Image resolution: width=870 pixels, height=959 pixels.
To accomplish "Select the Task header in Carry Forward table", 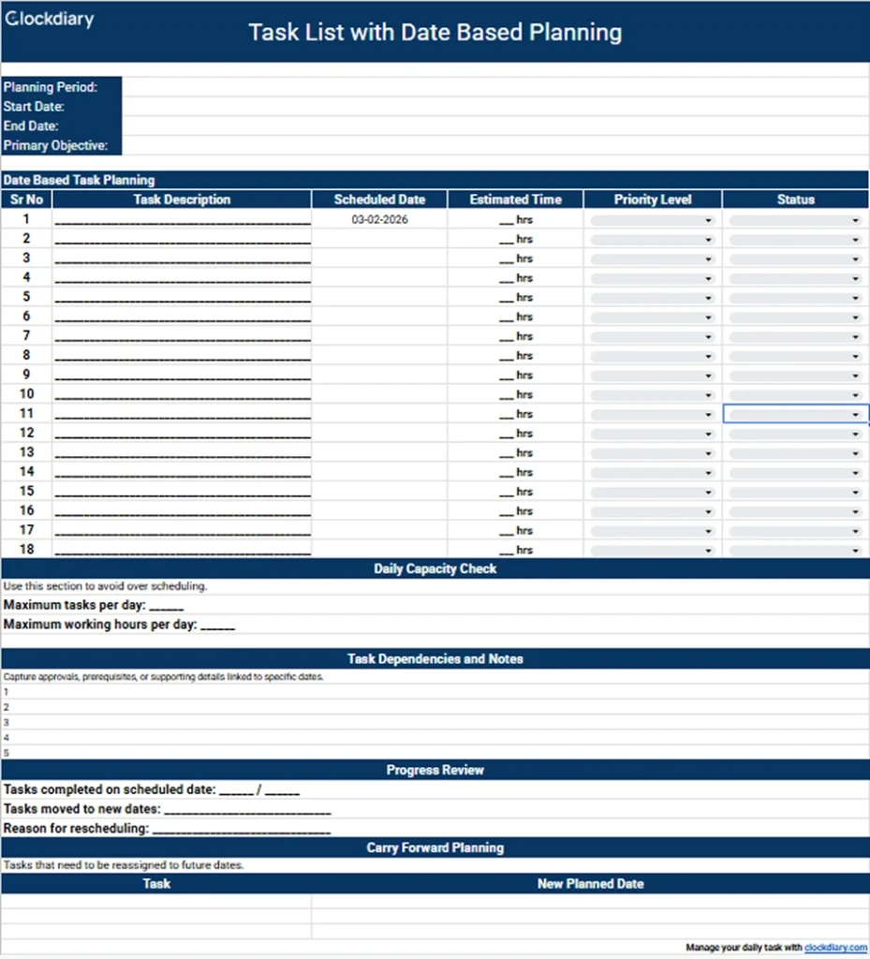I will [156, 884].
